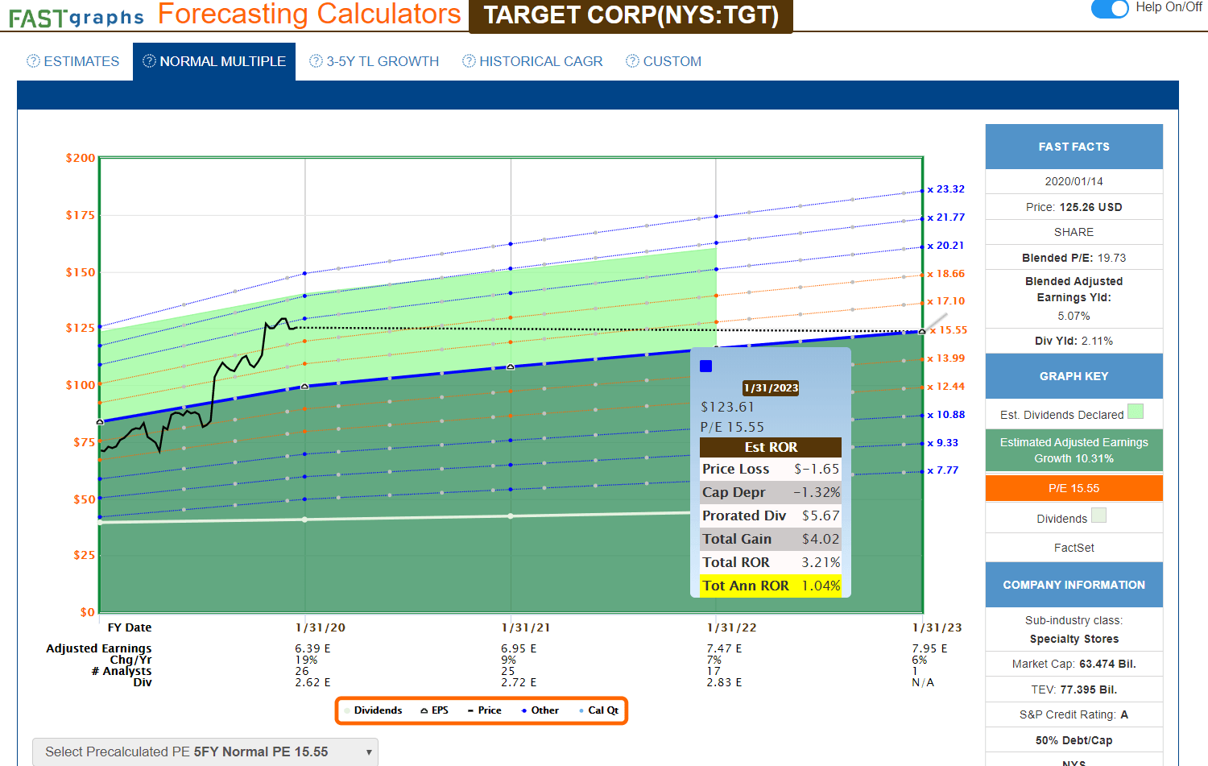Click the x 18.66 multiple label
1208x766 pixels.
(x=946, y=274)
